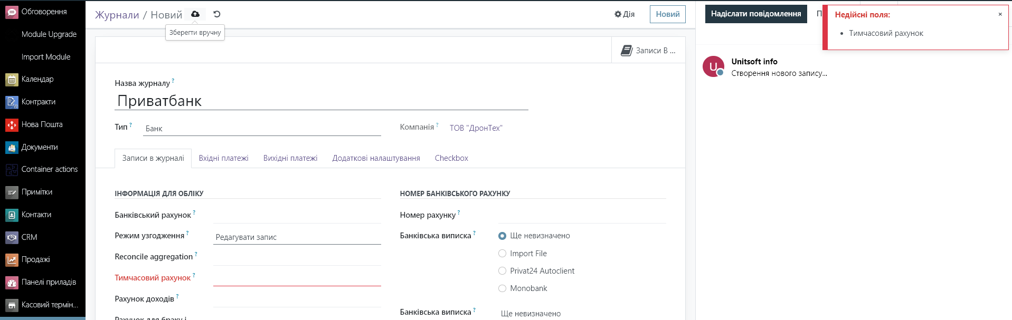Open the Container actions sidebar icon

tap(12, 170)
